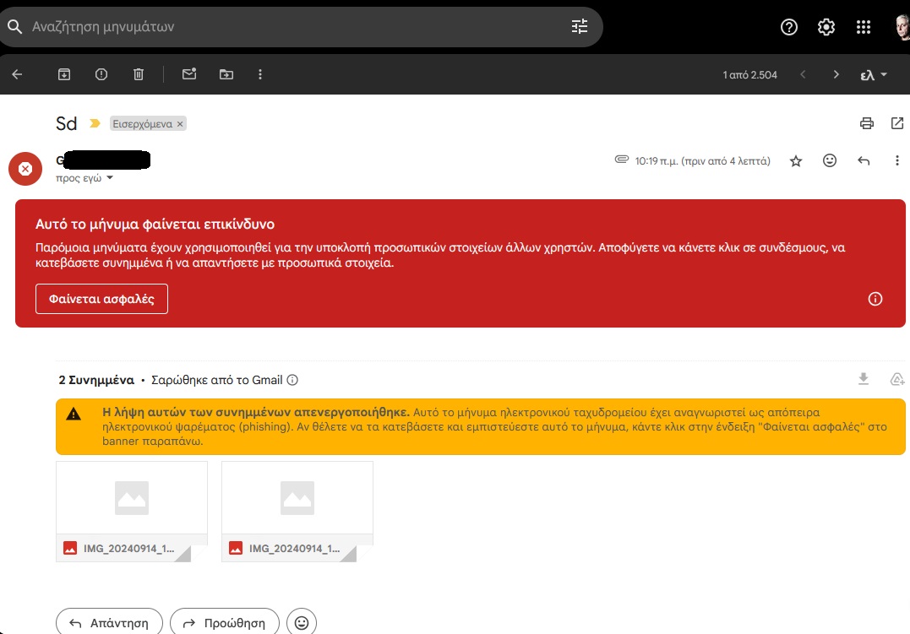Open the email in a new window

click(x=897, y=124)
